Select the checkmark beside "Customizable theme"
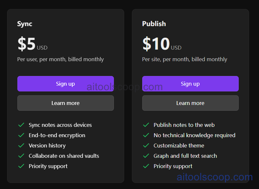Viewport: 259px width, 189px height. click(146, 146)
